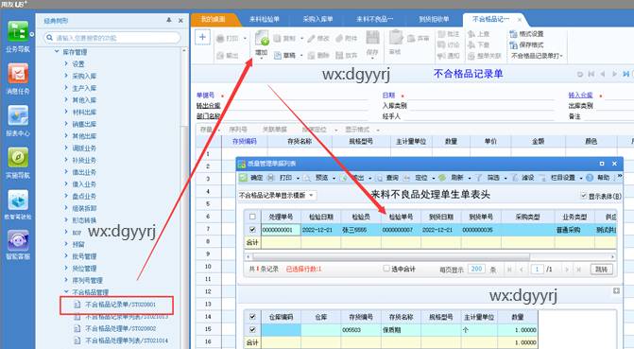
Task: Open 不合格品记录单/ST020801 tree item
Action: point(120,305)
